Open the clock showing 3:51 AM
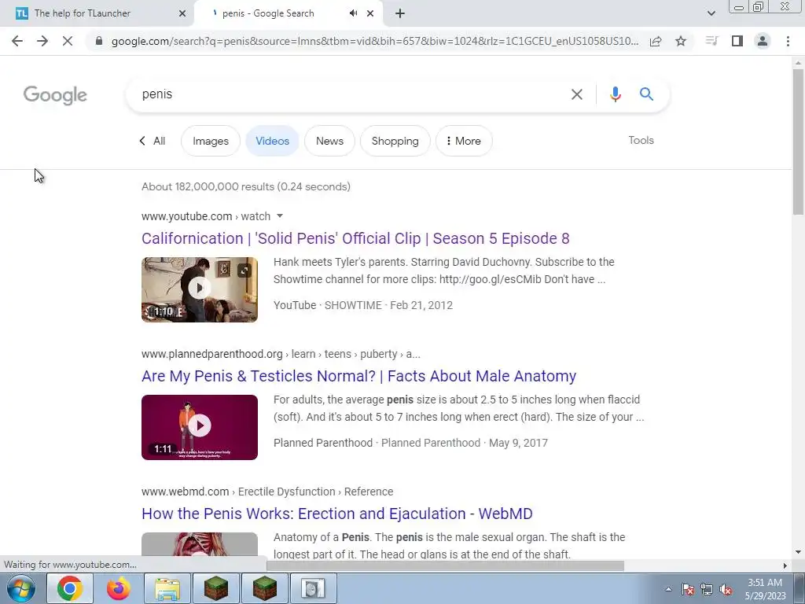805x604 pixels. point(765,589)
